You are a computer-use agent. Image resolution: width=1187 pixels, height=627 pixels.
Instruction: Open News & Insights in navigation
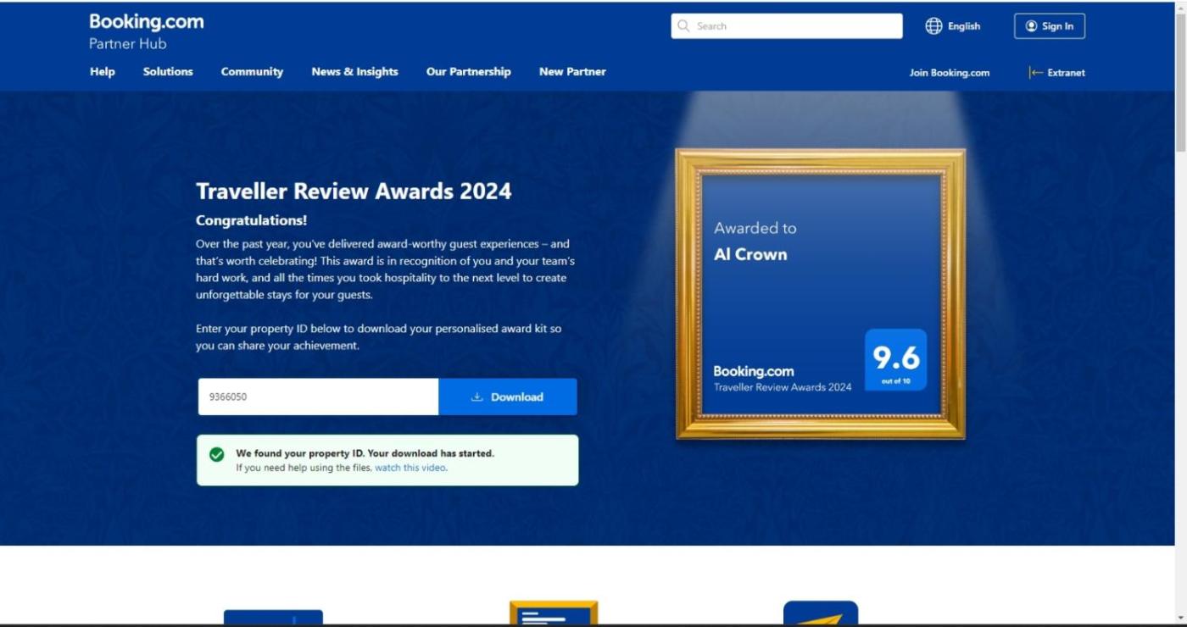(x=354, y=72)
